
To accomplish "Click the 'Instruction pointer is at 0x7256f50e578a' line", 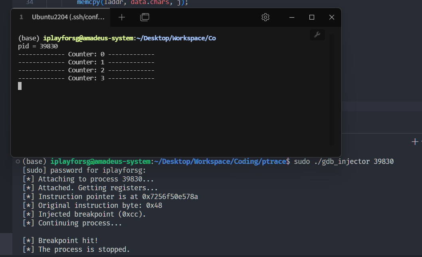I will click(x=110, y=197).
